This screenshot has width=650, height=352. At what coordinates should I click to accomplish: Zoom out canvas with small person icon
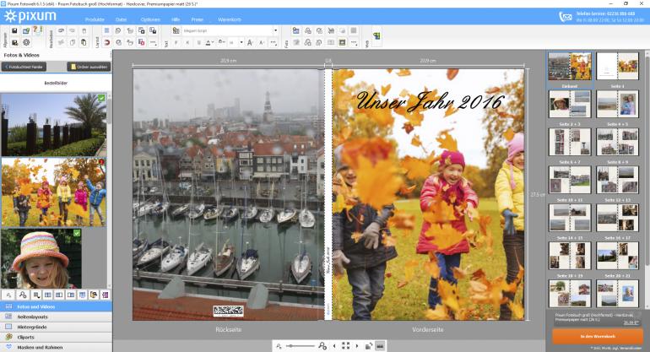click(279, 346)
